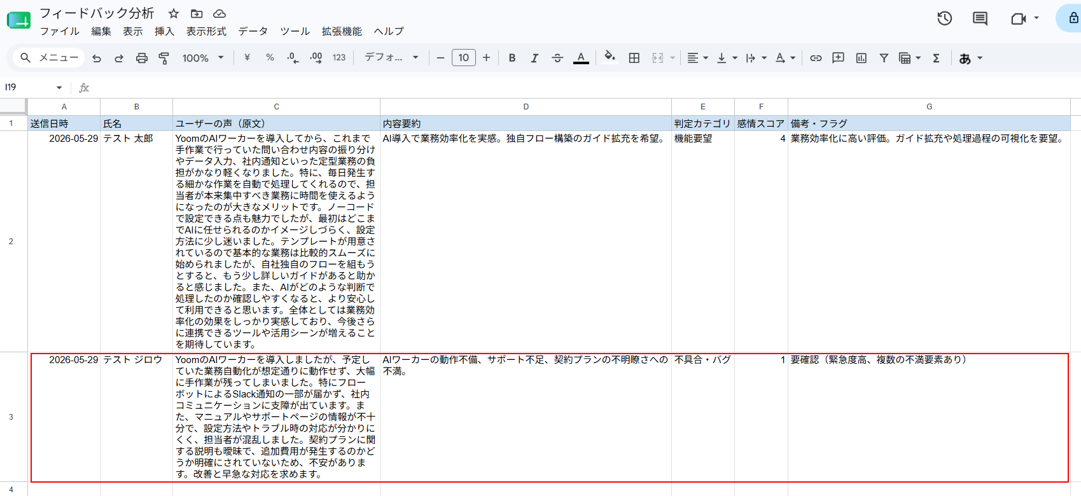Decrease decimal places

293,58
